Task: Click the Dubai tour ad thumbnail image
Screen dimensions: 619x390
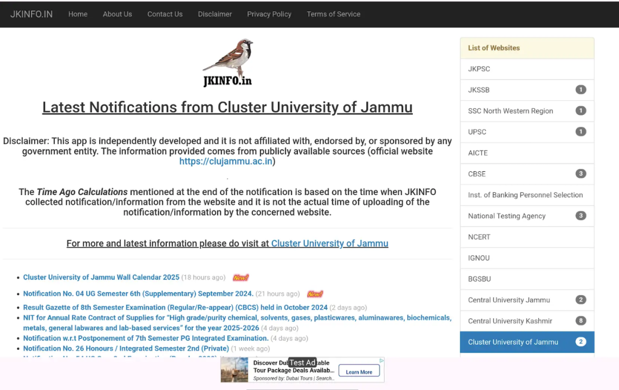Action: point(234,370)
